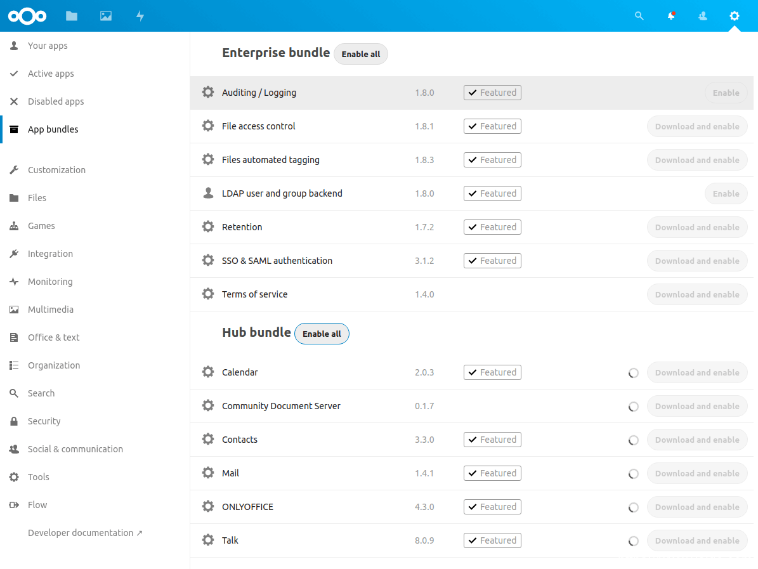Download and enable Terms of service

click(x=697, y=294)
